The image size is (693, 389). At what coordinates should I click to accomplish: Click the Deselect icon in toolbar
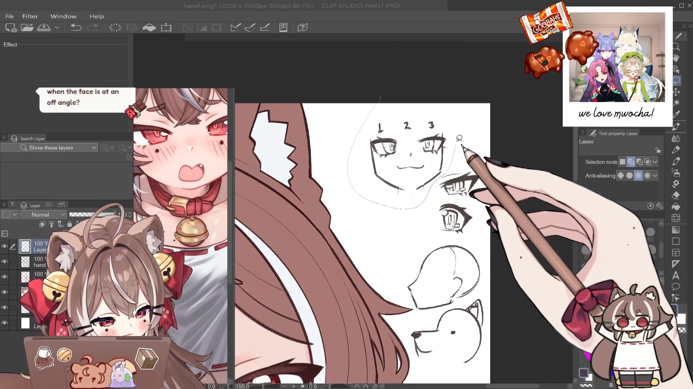click(x=187, y=27)
